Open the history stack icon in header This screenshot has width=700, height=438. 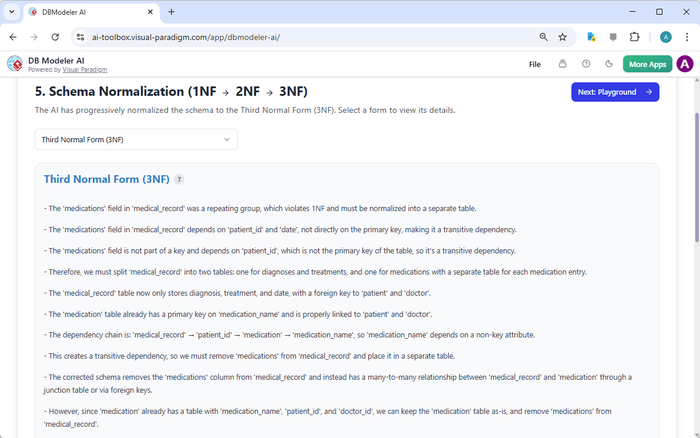coord(563,64)
